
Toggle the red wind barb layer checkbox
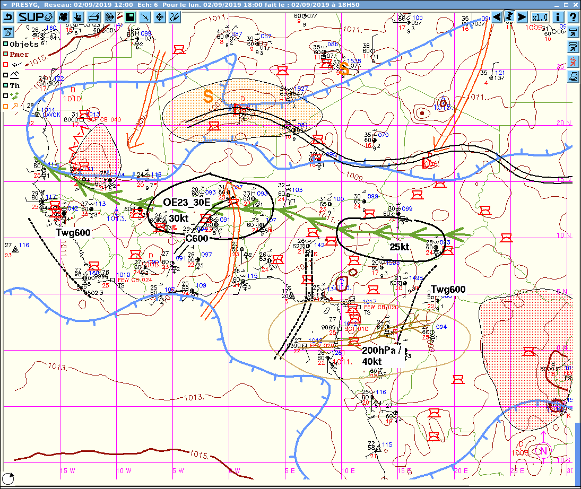tap(5, 65)
